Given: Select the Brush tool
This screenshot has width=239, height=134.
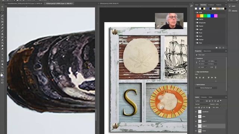Looking at the screenshot, I should (x=2, y=31).
